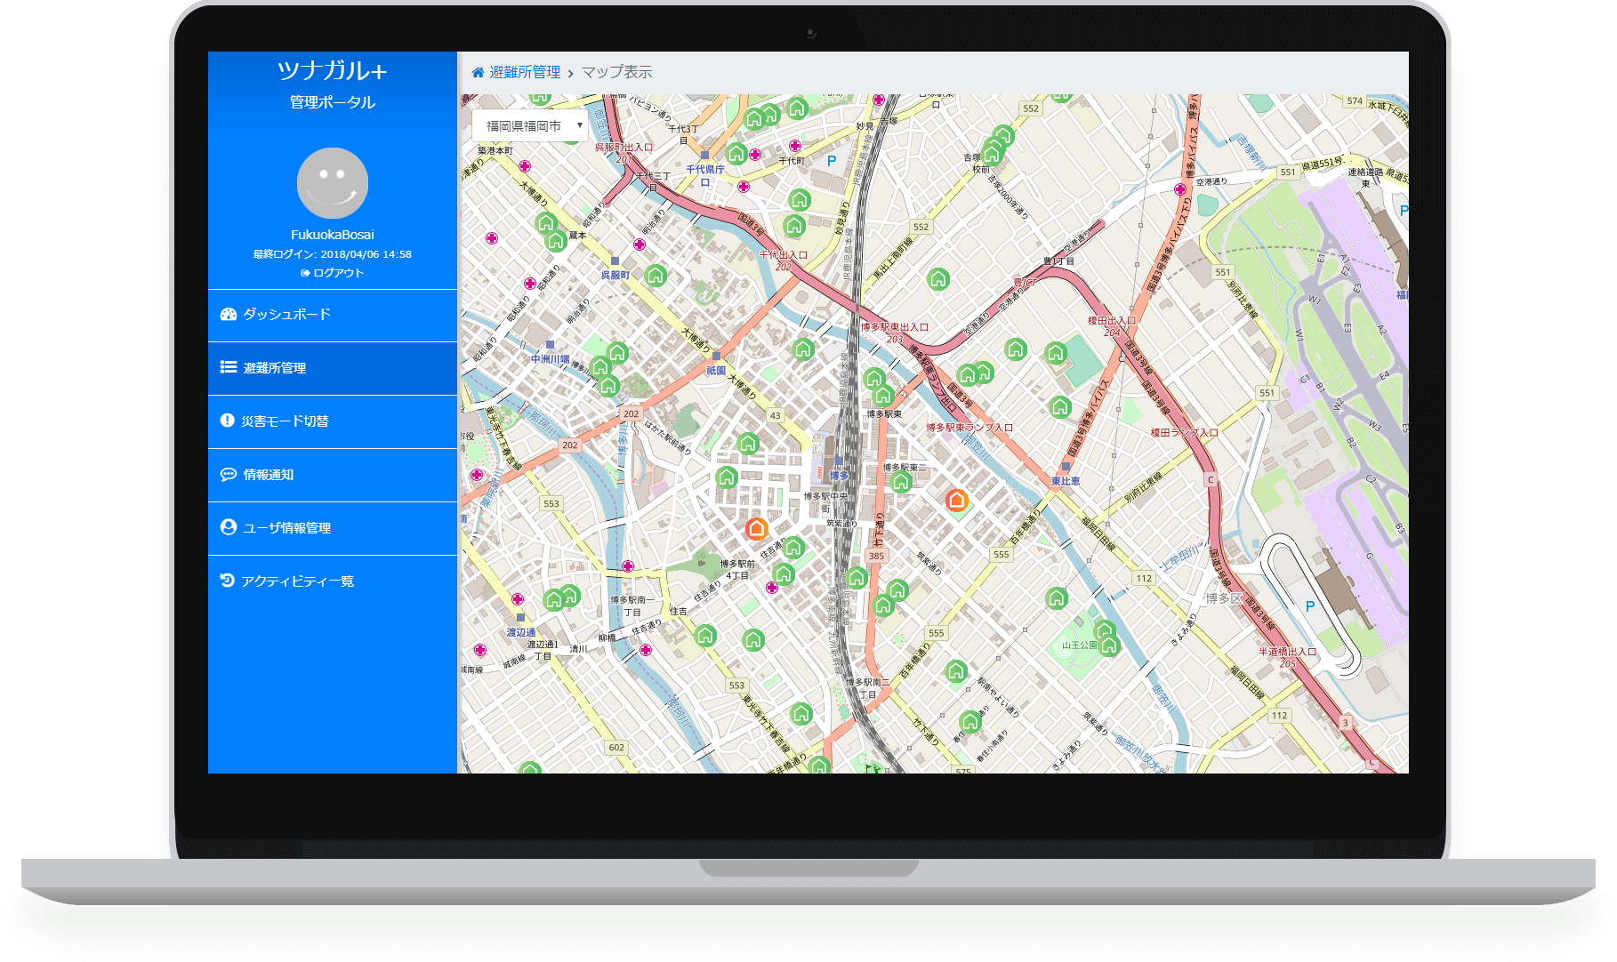Screen dimensions: 1617x962
Task: Click the 最終ログイン timestamp text
Action: coord(333,254)
